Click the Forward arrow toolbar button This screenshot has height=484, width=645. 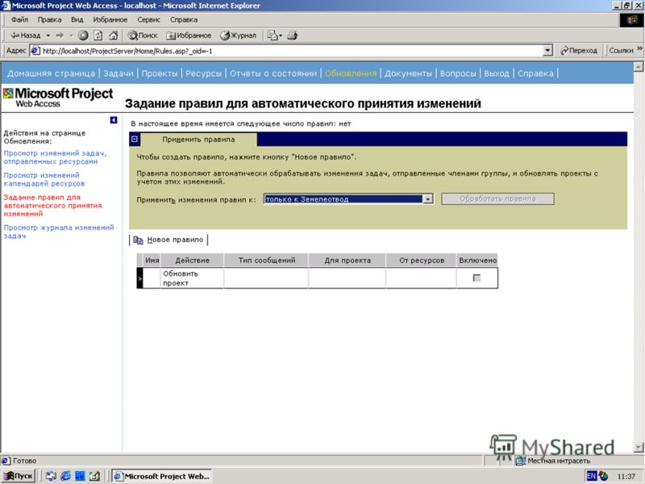(60, 35)
